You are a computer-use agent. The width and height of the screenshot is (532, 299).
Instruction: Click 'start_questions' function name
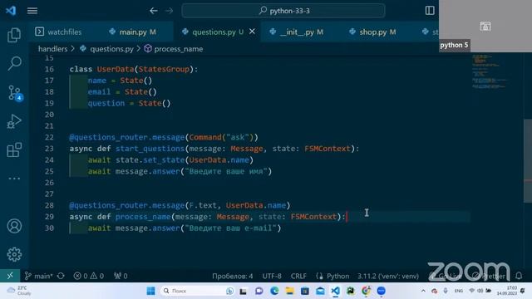click(150, 149)
